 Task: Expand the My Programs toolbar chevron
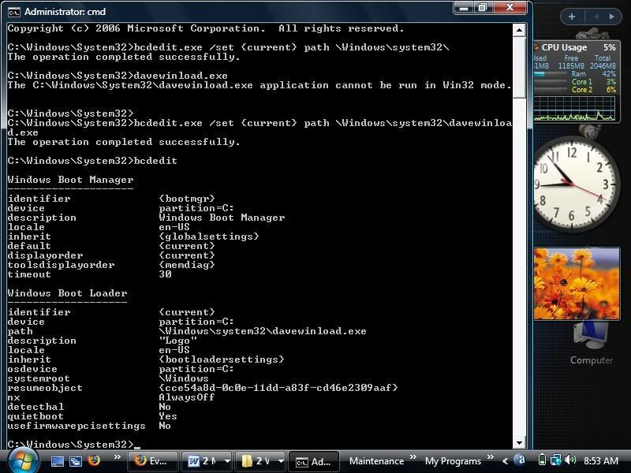pyautogui.click(x=490, y=457)
